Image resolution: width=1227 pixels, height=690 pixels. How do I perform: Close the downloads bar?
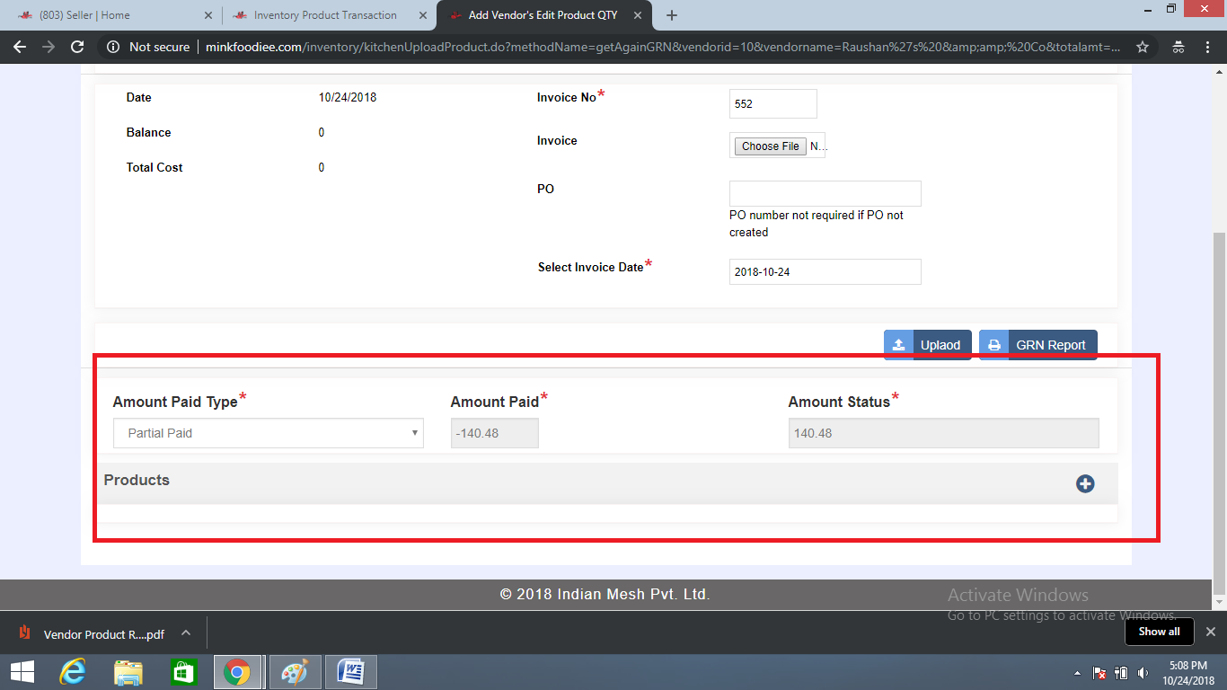(x=1210, y=632)
